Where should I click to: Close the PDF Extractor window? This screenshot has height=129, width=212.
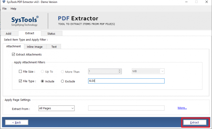coord(206,2)
